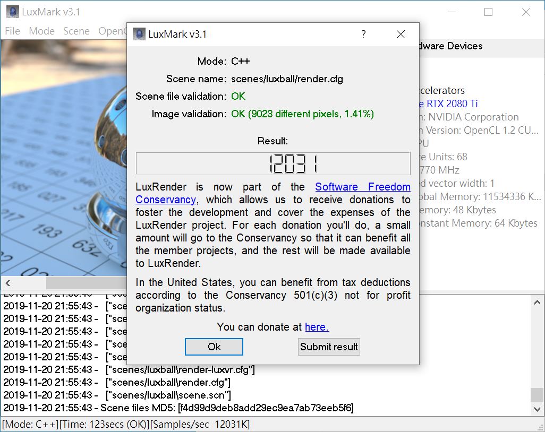Screen dimensions: 545x432
Task: Click the LuxMark icon in main title bar
Action: [12, 12]
